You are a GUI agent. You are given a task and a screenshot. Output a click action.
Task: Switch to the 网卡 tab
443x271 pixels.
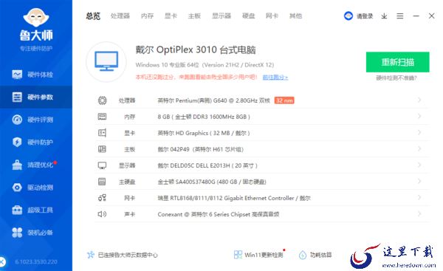272,16
